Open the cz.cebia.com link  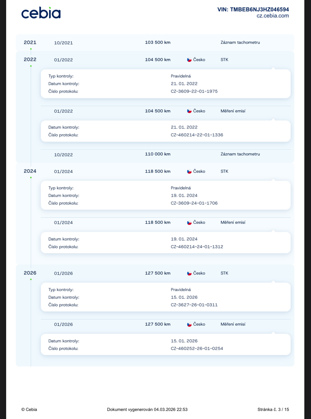272,16
